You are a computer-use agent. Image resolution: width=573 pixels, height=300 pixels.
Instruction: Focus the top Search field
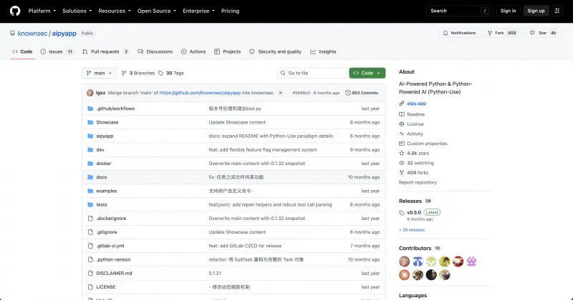pyautogui.click(x=460, y=11)
